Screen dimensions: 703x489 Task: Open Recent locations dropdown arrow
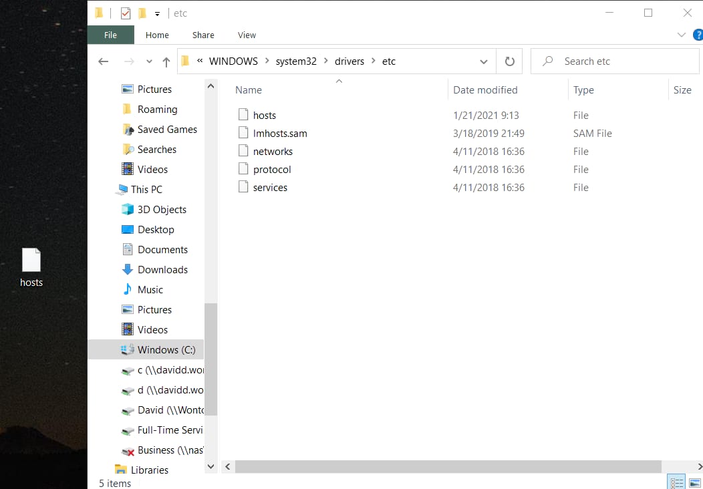148,61
